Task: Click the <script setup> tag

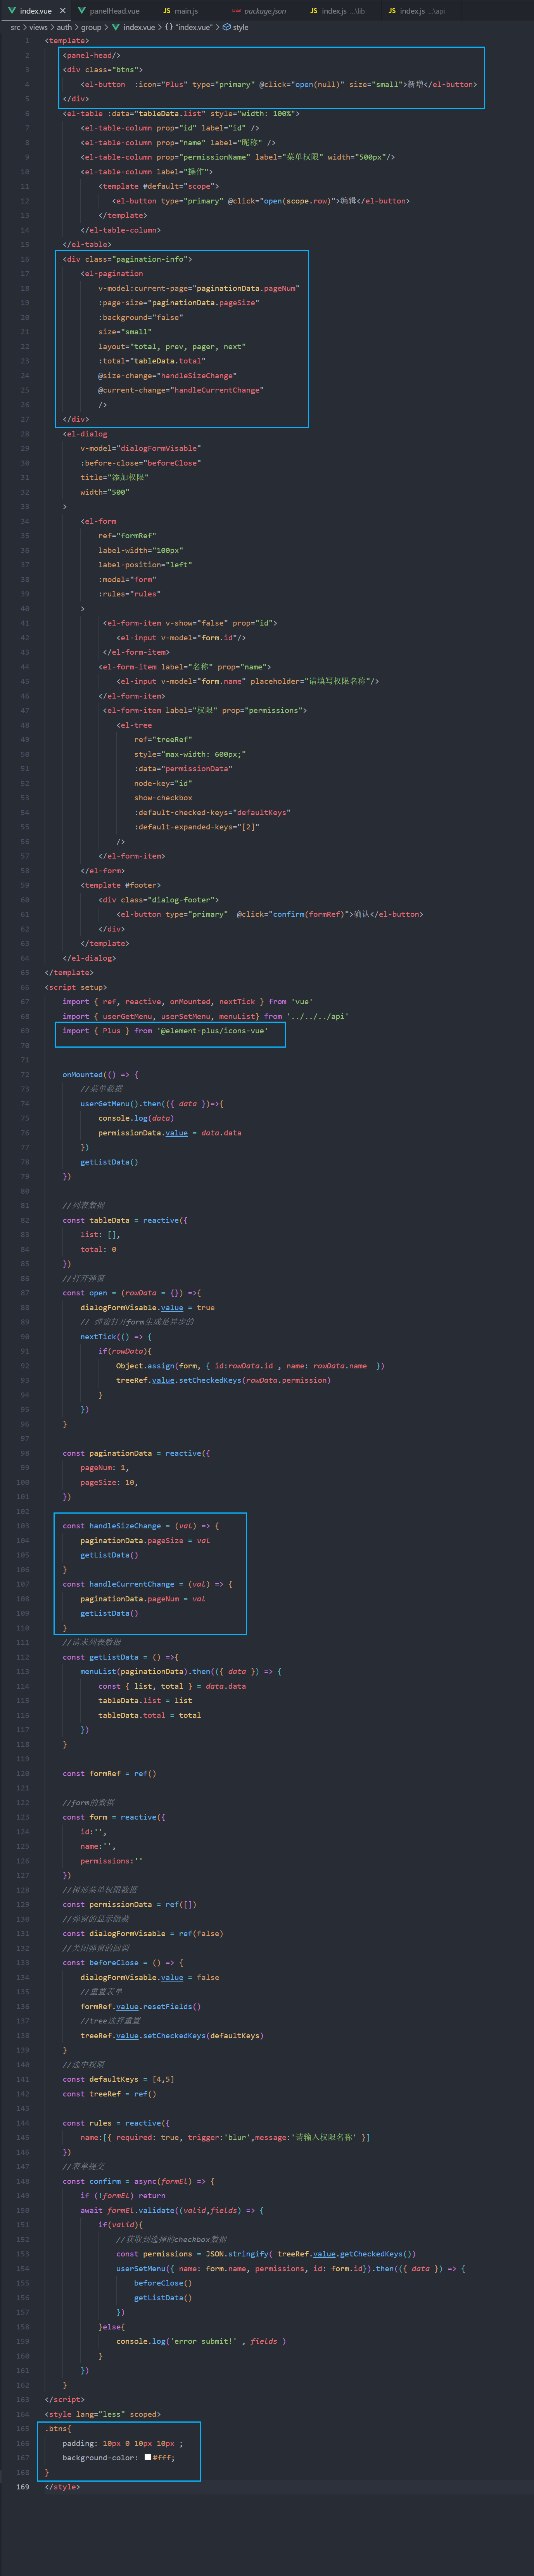Action: click(x=76, y=987)
